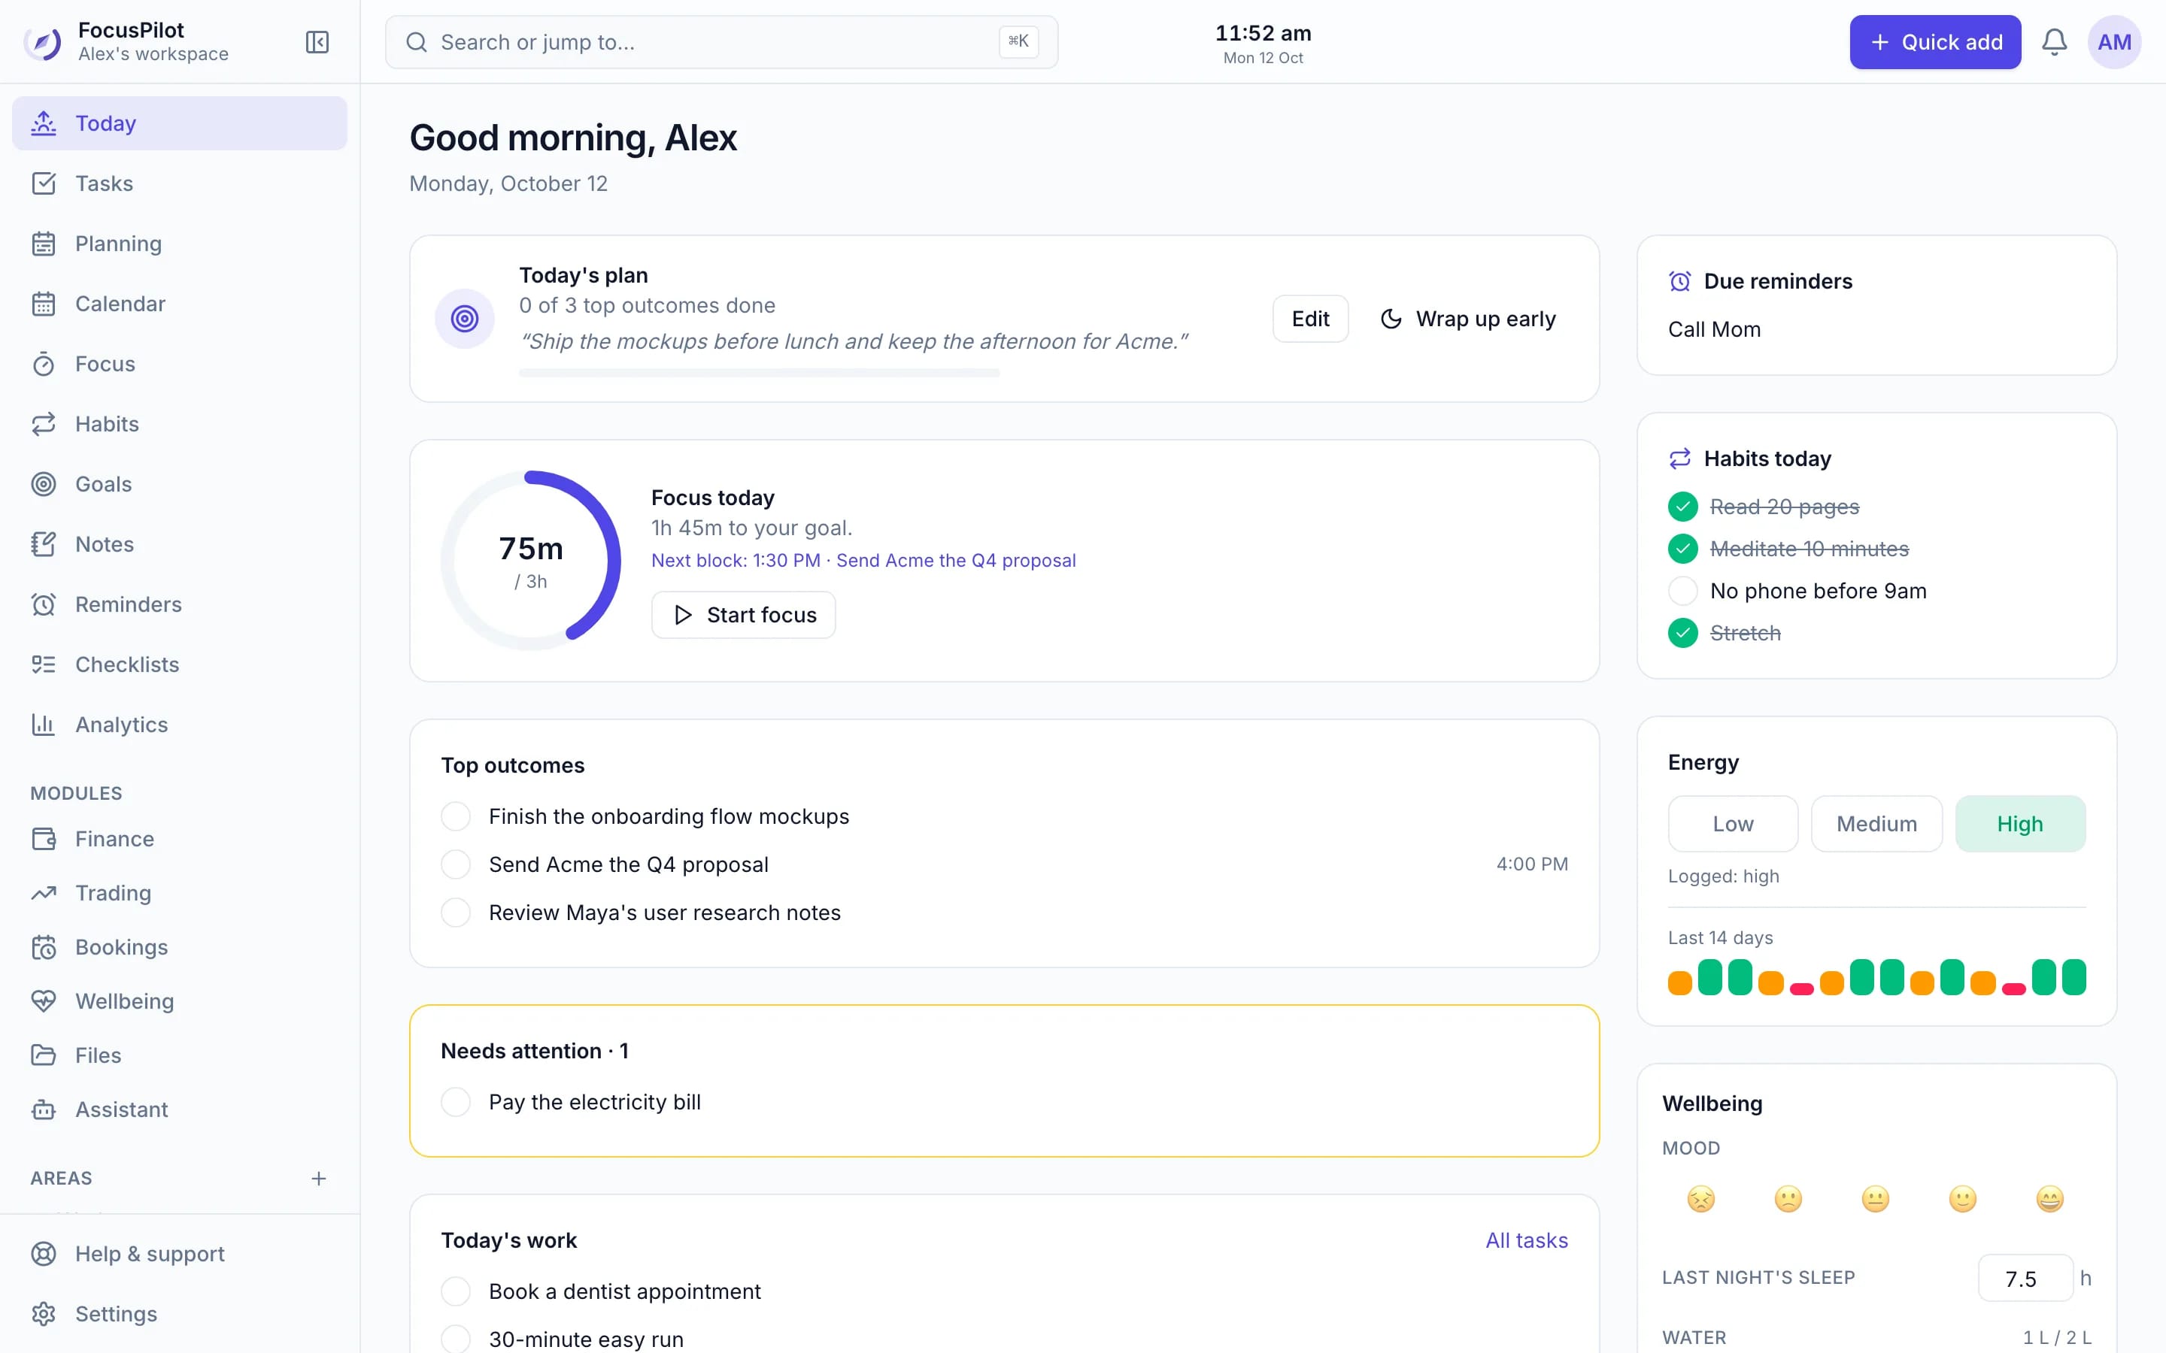Click the FocusPilot logo icon
The height and width of the screenshot is (1353, 2166).
[43, 42]
